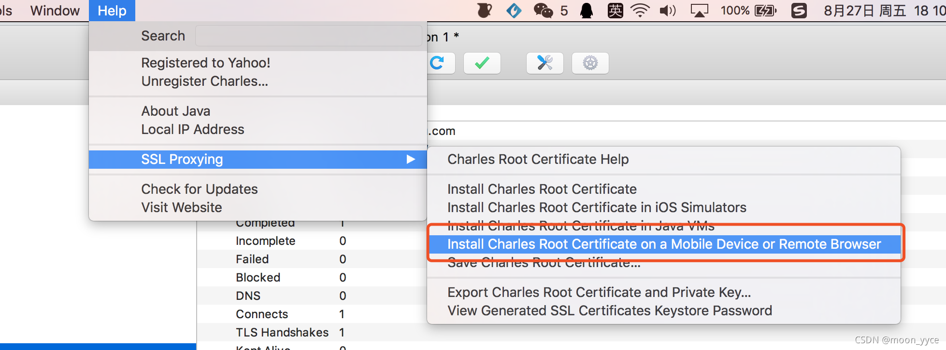Click the DNS row label
This screenshot has height=350, width=946.
pos(248,296)
